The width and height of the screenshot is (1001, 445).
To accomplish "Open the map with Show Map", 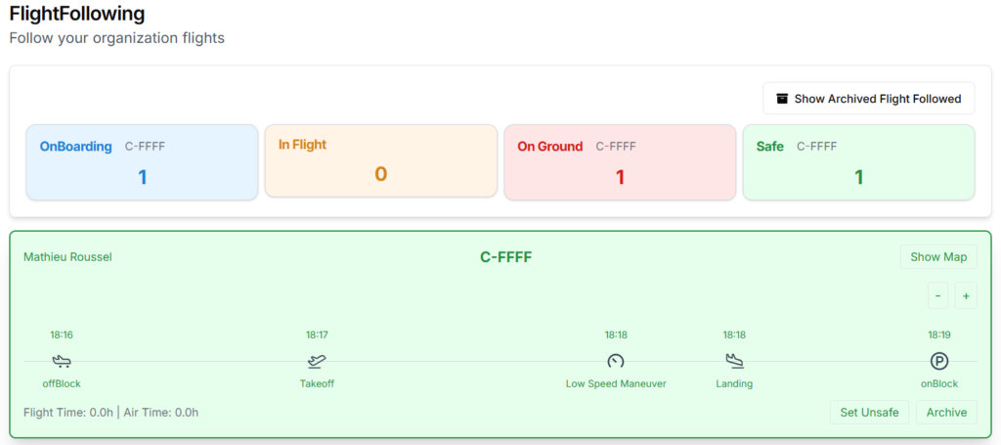I will pyautogui.click(x=938, y=257).
